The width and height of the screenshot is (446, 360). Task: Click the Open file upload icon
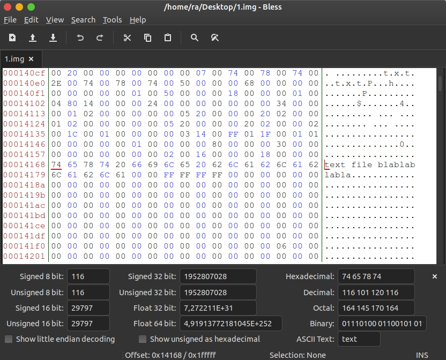[33, 37]
